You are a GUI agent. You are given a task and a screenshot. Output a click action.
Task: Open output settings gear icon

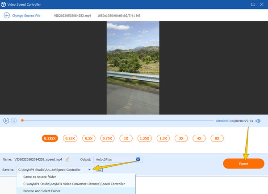click(138, 159)
